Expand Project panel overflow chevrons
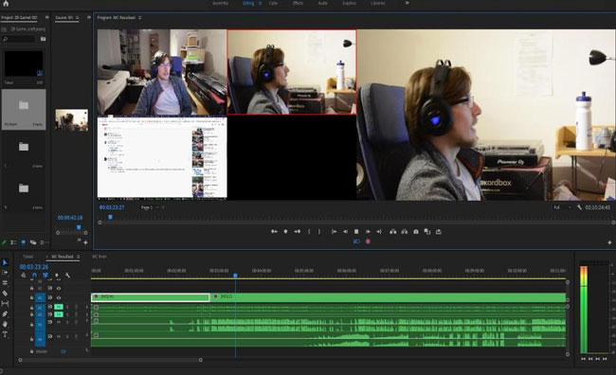Screen dimensions: 616x375 (x=47, y=17)
